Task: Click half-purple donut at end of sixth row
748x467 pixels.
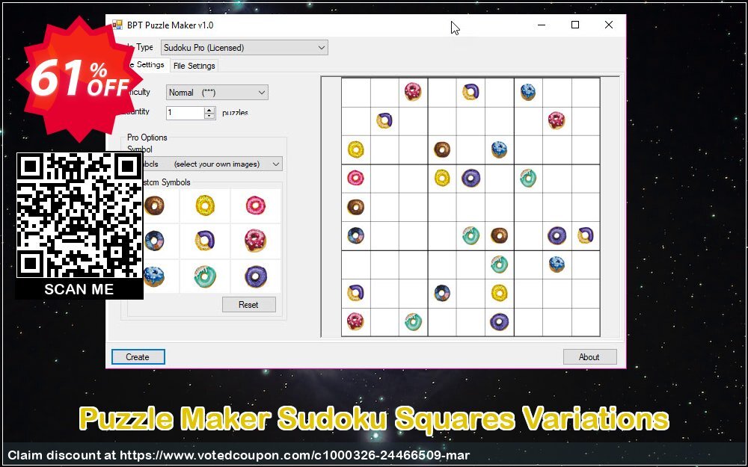Action: (586, 235)
